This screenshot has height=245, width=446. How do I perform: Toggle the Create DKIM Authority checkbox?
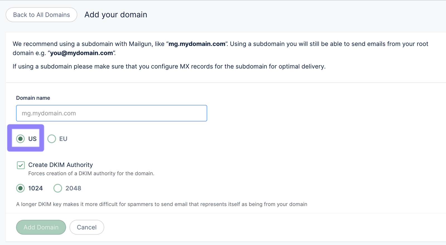coord(21,165)
